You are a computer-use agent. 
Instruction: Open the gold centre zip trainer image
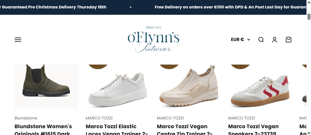189,87
